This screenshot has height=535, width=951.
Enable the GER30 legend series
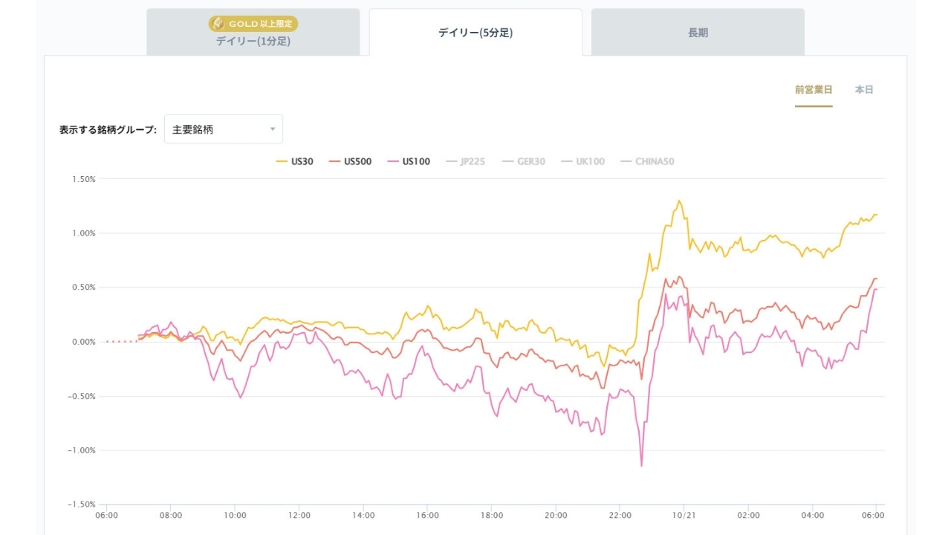pos(524,161)
